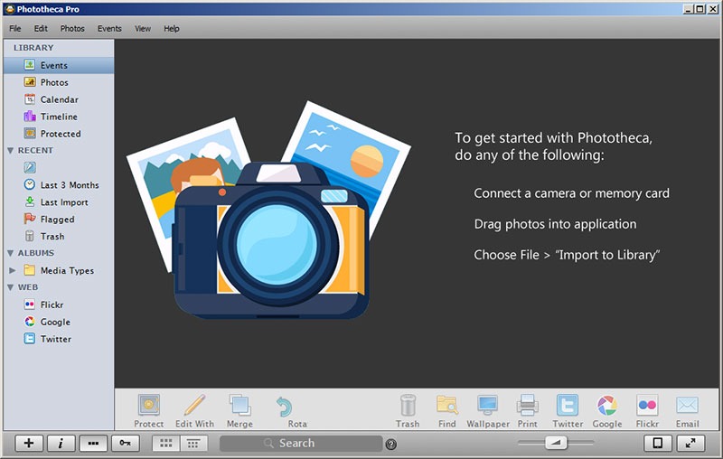Click the Find folder icon
Image resolution: width=723 pixels, height=459 pixels.
[x=446, y=406]
